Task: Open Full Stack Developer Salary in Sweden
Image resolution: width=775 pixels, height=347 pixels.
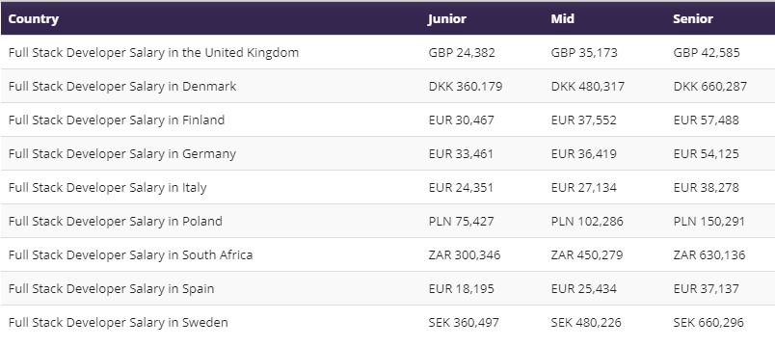Action: pyautogui.click(x=119, y=323)
